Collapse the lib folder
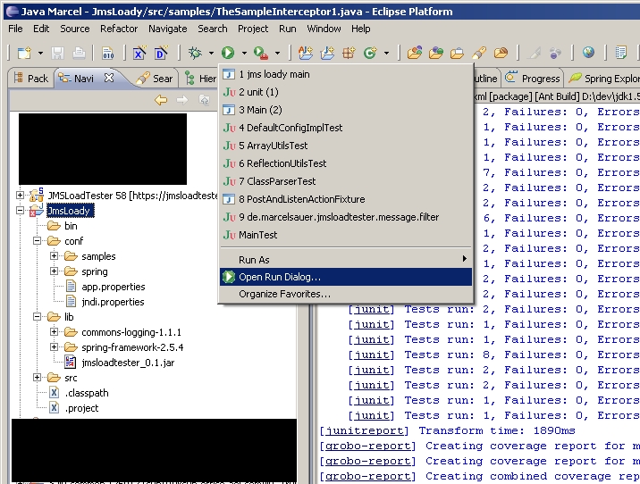 37,317
